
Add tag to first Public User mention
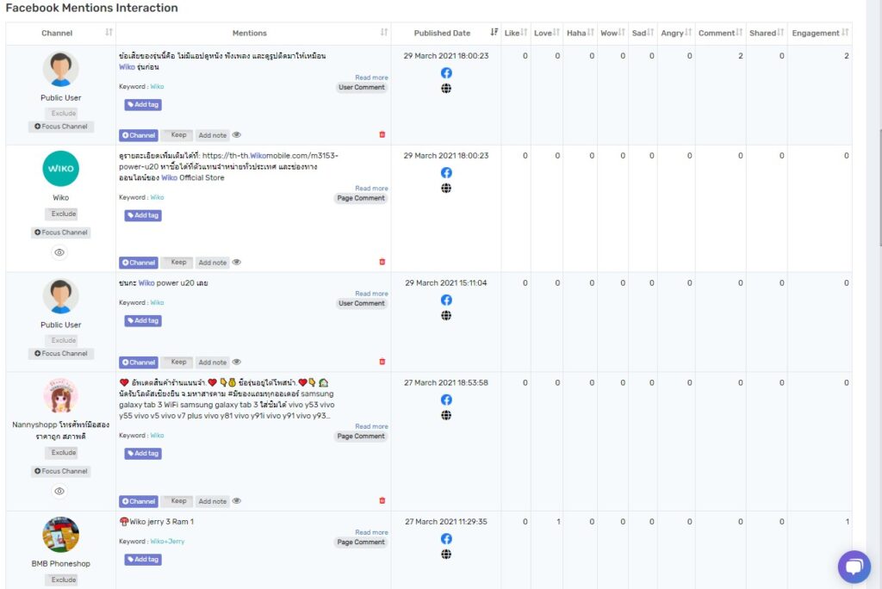[x=143, y=105]
